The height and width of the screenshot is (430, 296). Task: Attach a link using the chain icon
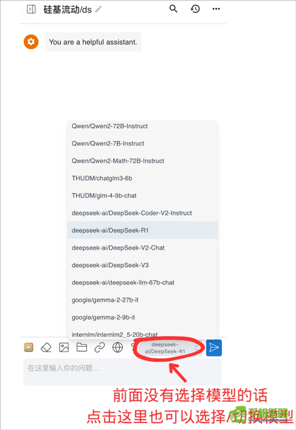point(100,347)
